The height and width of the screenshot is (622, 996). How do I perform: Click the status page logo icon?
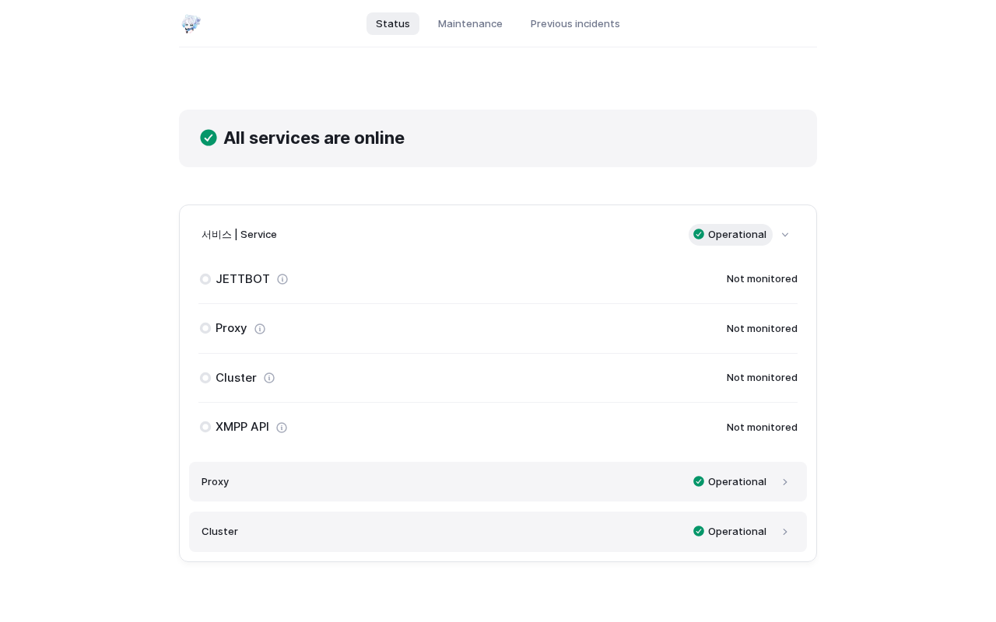[x=191, y=24]
